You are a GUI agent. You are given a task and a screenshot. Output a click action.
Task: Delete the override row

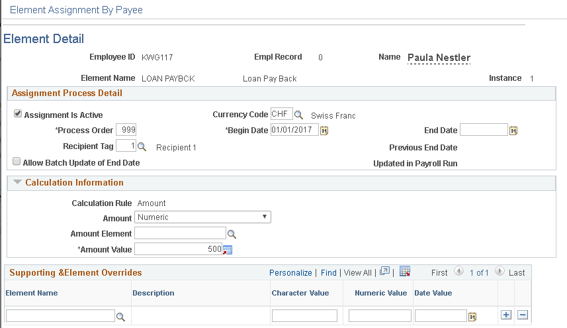pyautogui.click(x=523, y=315)
